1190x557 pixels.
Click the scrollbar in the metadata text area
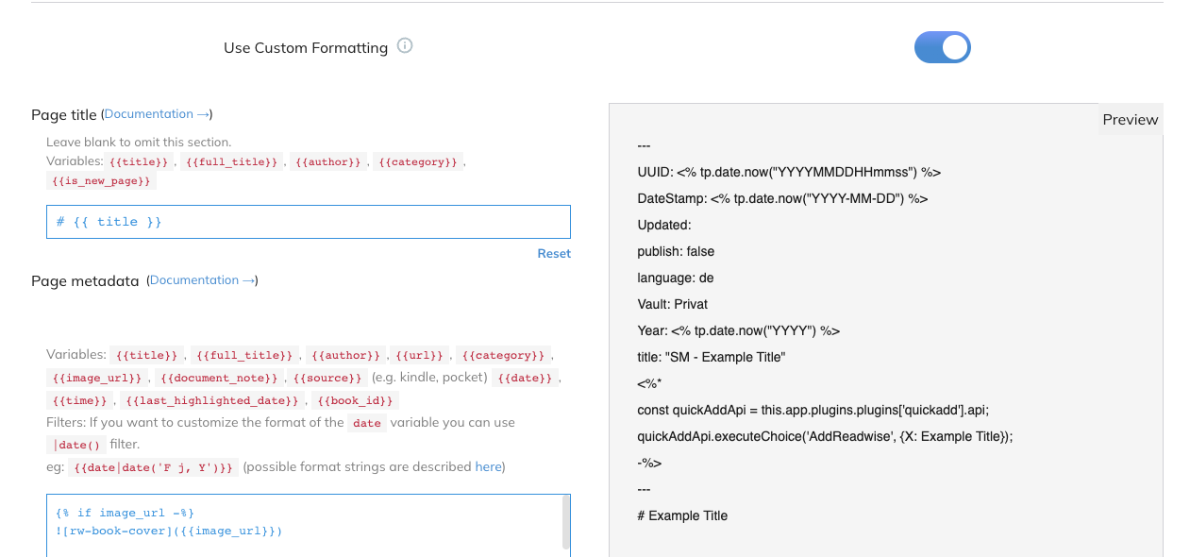565,519
